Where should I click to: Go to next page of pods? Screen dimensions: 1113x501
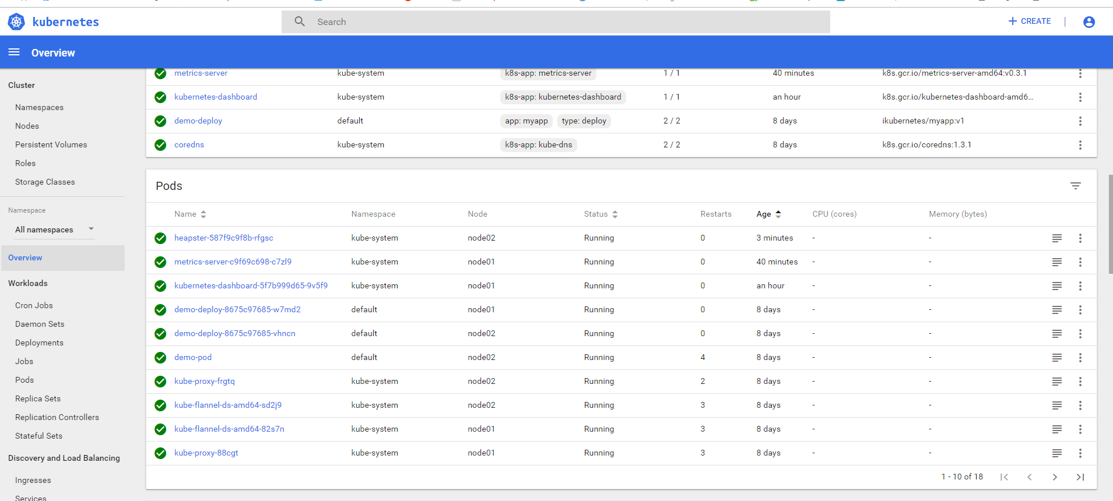click(x=1055, y=477)
